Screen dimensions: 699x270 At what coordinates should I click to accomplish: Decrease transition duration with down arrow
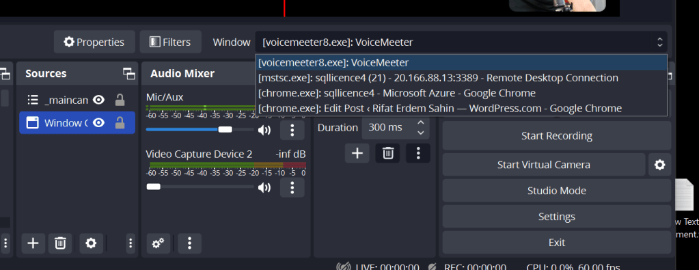click(x=420, y=133)
